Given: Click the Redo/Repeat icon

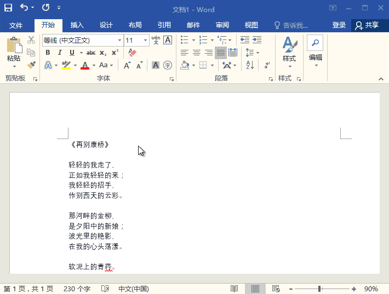Looking at the screenshot, I should tap(45, 8).
